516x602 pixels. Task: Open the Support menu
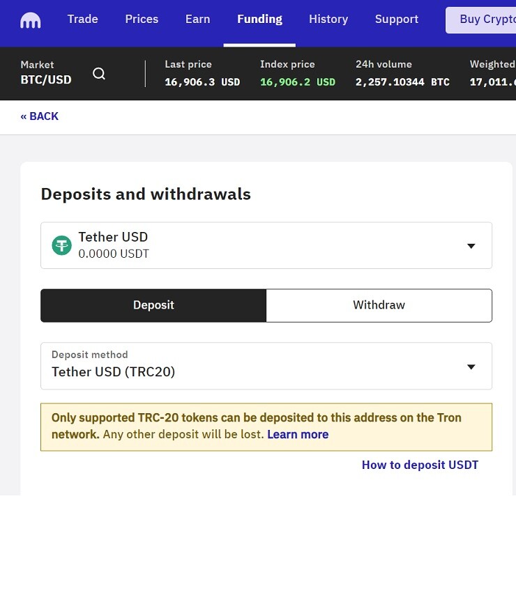click(x=397, y=20)
